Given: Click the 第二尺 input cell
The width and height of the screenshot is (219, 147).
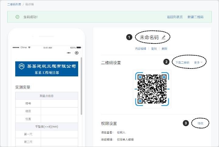Looking at the screenshot, I should click(x=59, y=142).
